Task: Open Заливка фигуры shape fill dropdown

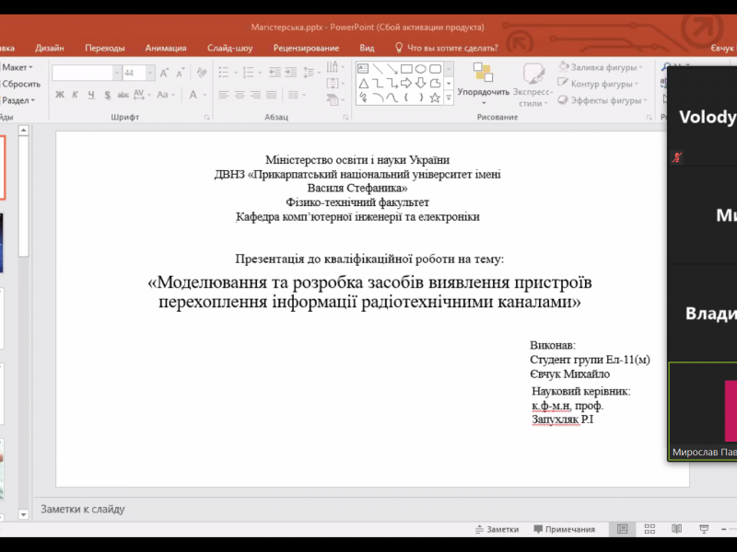Action: (605, 67)
